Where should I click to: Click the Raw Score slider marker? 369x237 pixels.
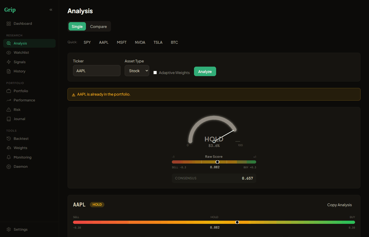point(217,162)
